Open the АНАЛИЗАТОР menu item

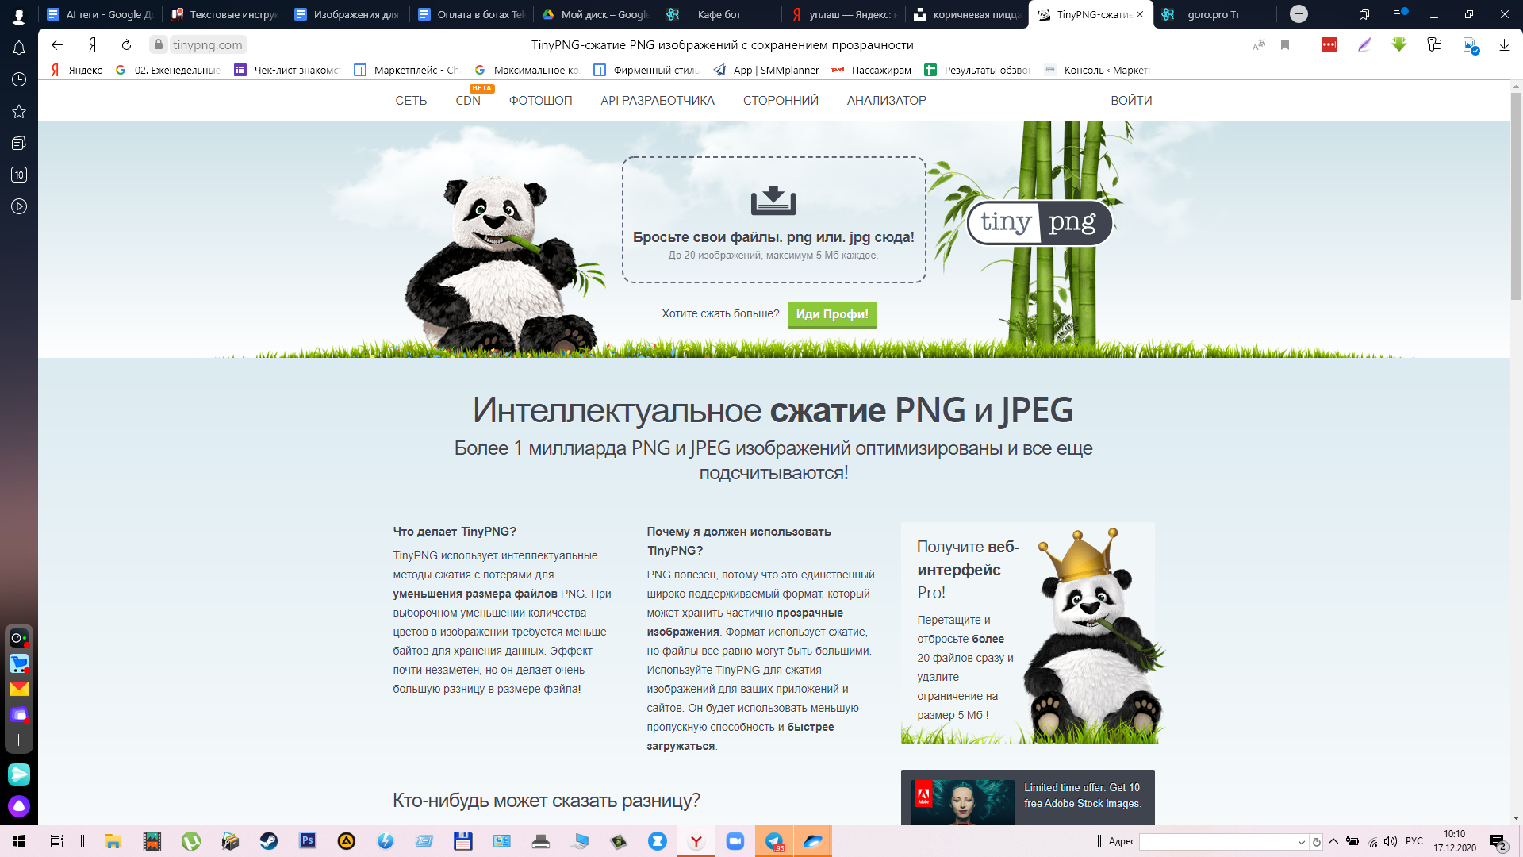pyautogui.click(x=886, y=101)
